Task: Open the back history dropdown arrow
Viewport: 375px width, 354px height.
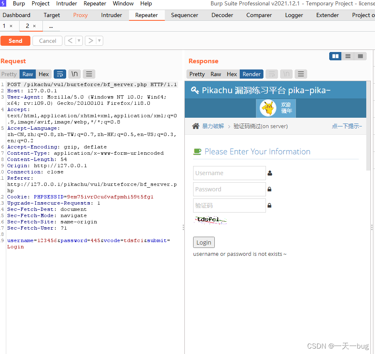Action: click(x=79, y=41)
